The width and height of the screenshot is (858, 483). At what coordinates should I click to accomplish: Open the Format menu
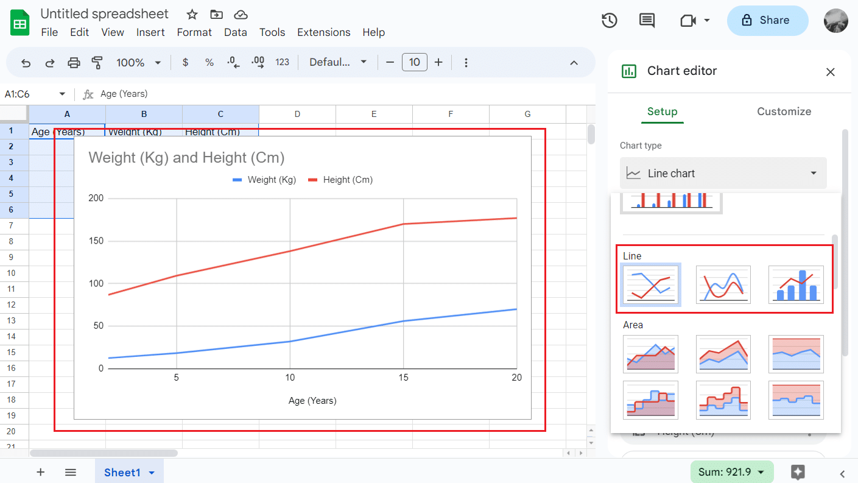(x=194, y=32)
